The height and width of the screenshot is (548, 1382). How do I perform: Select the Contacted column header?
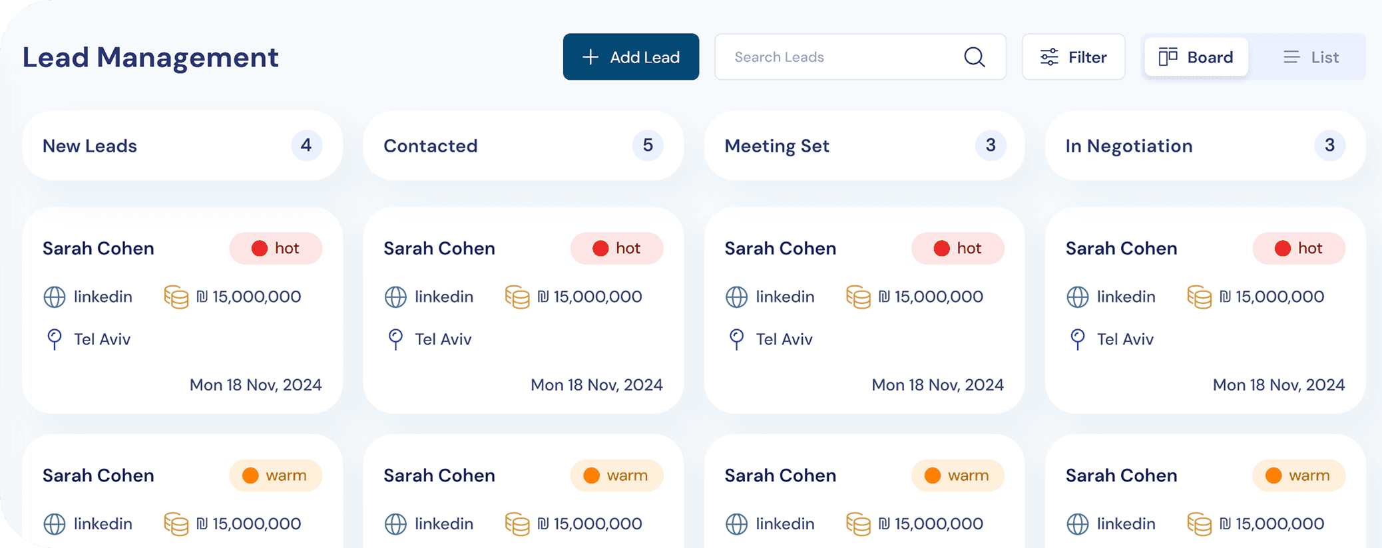pyautogui.click(x=431, y=146)
